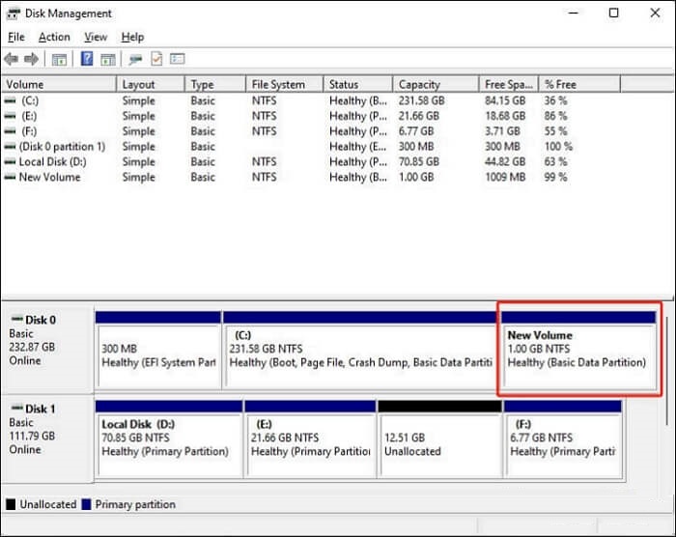
Task: Click the Disk 0 Basic 232.87 GB label
Action: (46, 350)
